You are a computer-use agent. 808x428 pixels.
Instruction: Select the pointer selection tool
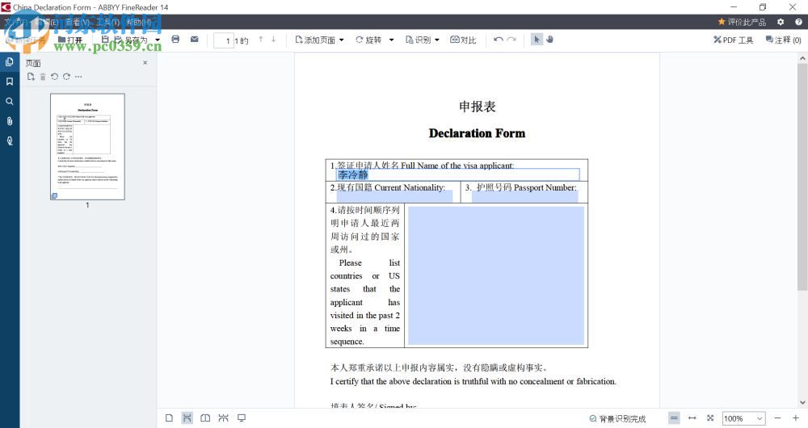pos(537,40)
